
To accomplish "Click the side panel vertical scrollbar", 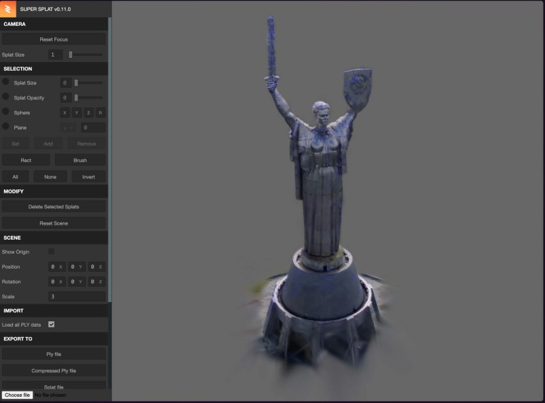I will (110, 160).
